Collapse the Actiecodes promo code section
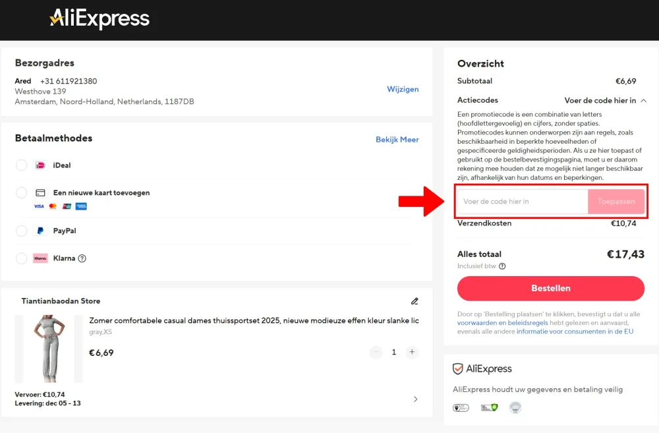 point(643,101)
